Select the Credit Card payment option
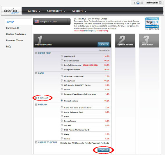The height and width of the screenshot is (155, 165). pyautogui.click(x=62, y=56)
